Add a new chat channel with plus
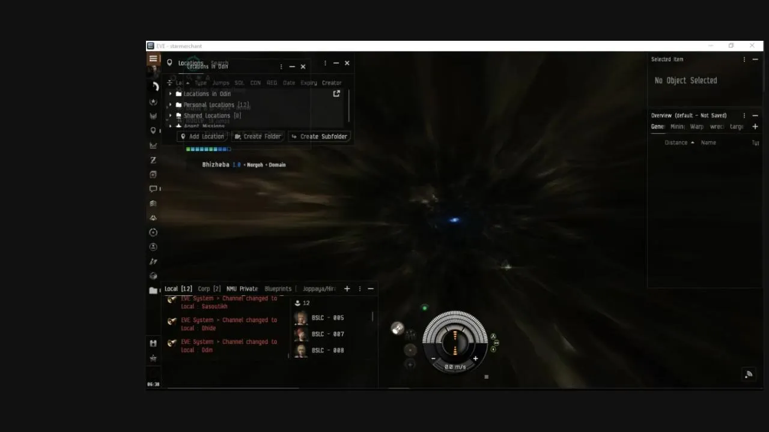This screenshot has height=432, width=769. pos(347,289)
